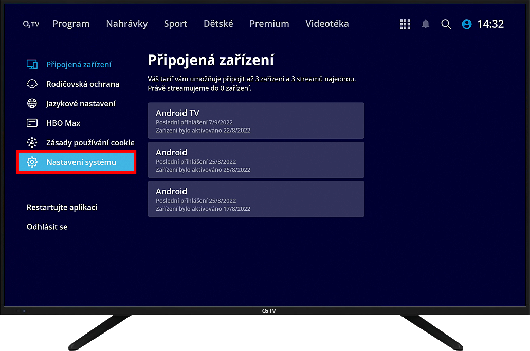This screenshot has width=530, height=351.
Task: Open the user profile icon
Action: click(467, 24)
